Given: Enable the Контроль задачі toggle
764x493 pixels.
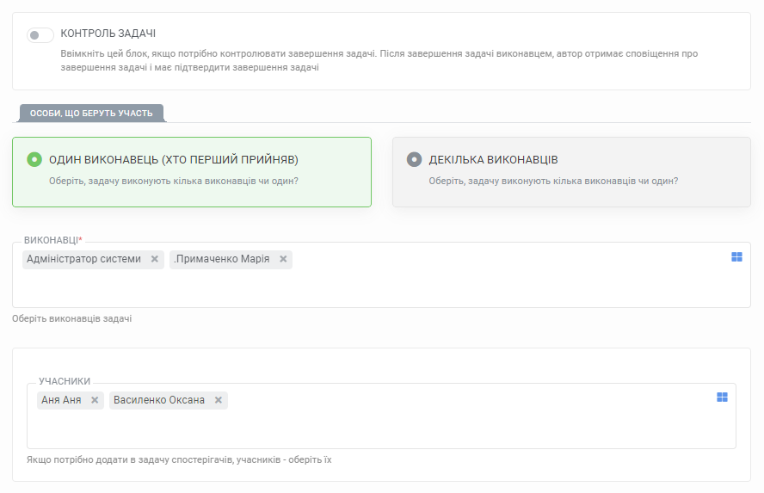Looking at the screenshot, I should (40, 35).
